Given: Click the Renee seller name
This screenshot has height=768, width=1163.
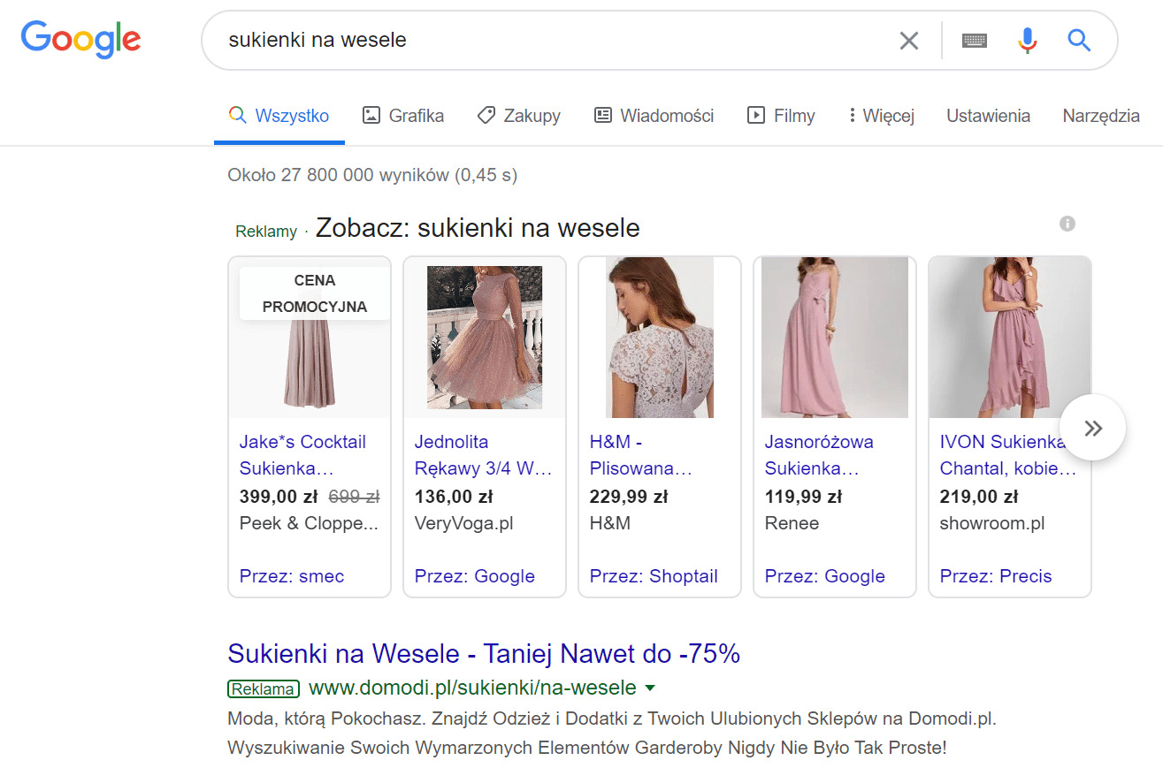Looking at the screenshot, I should (x=792, y=523).
